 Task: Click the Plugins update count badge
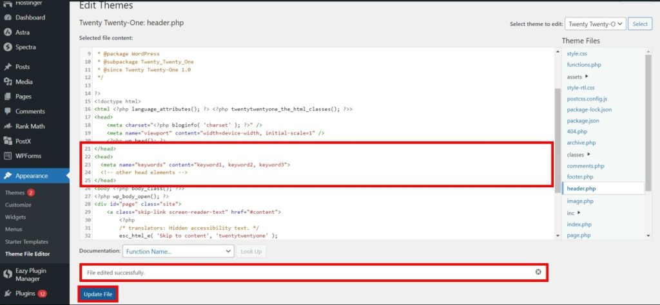pos(42,293)
